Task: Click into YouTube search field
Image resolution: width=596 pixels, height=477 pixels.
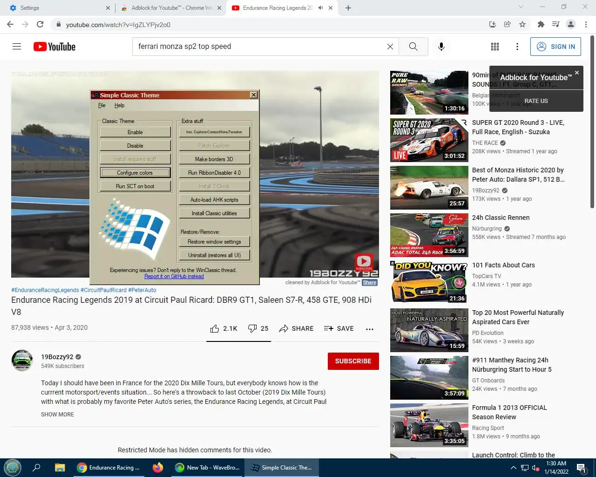Action: point(259,47)
